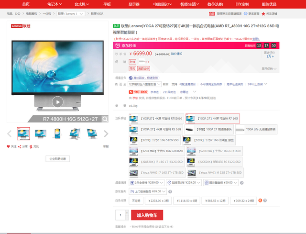Click the 关注店铺 star icon

tap(263, 14)
